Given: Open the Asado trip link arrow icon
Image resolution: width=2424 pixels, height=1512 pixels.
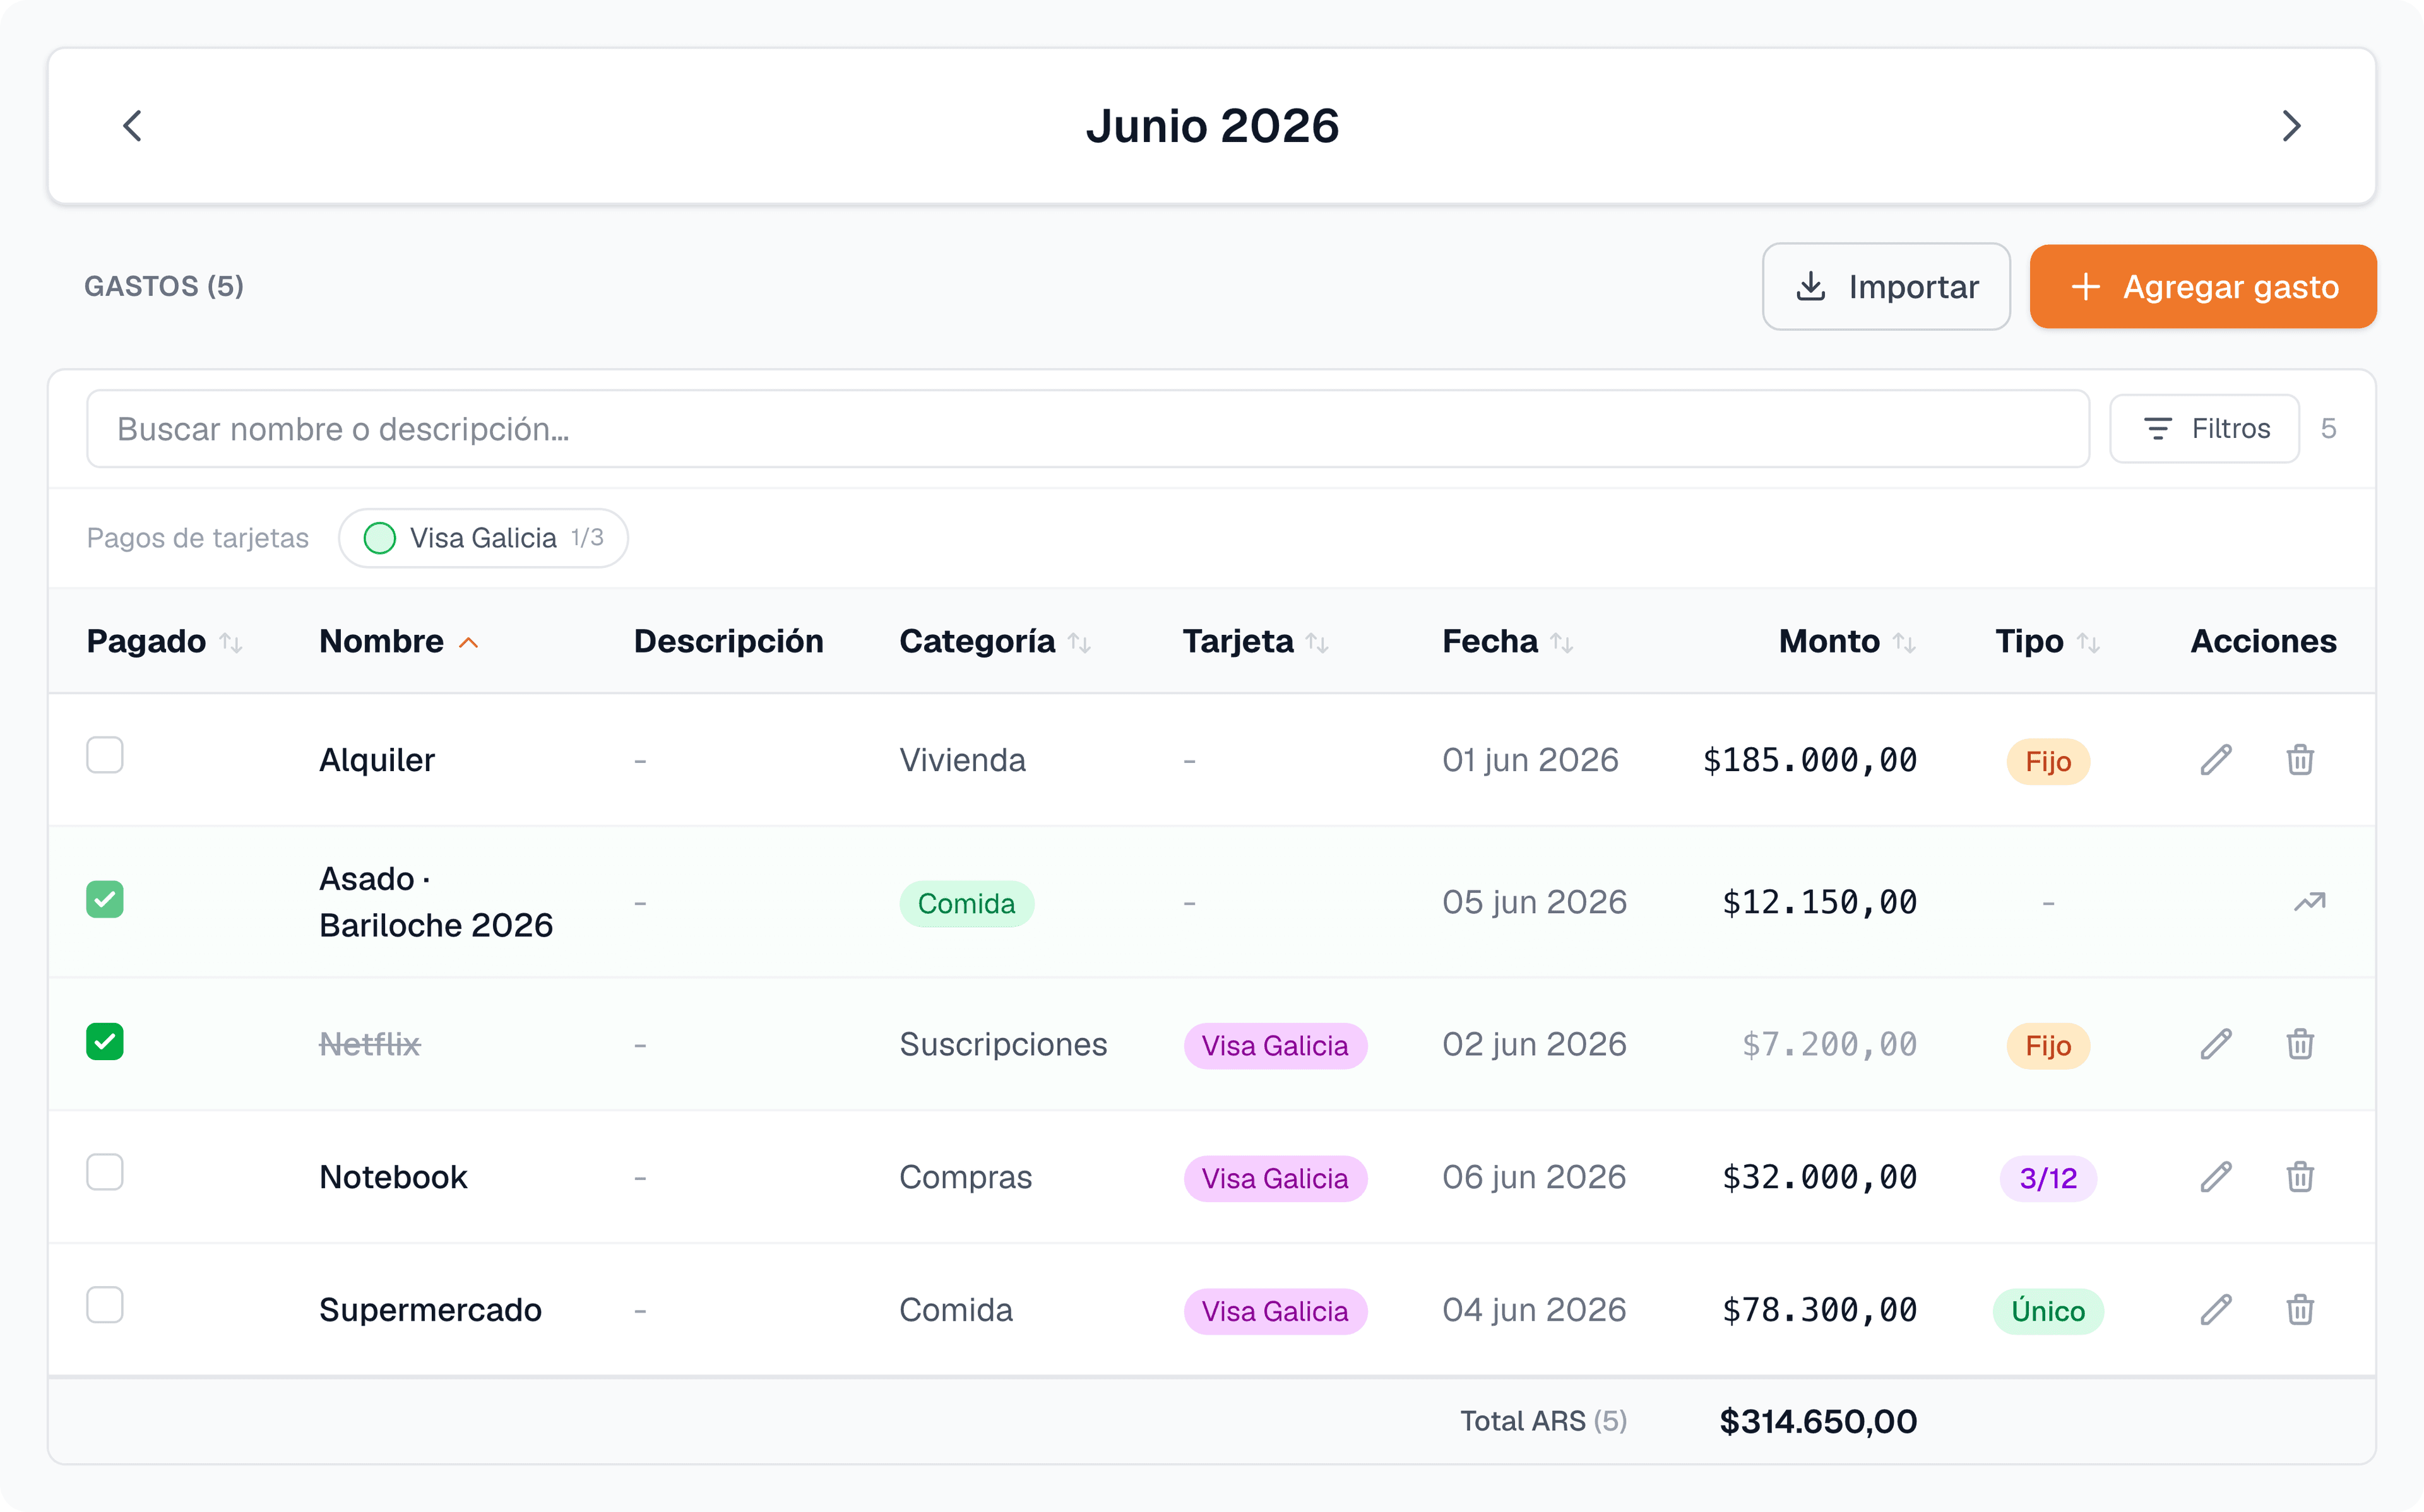Looking at the screenshot, I should click(2309, 902).
